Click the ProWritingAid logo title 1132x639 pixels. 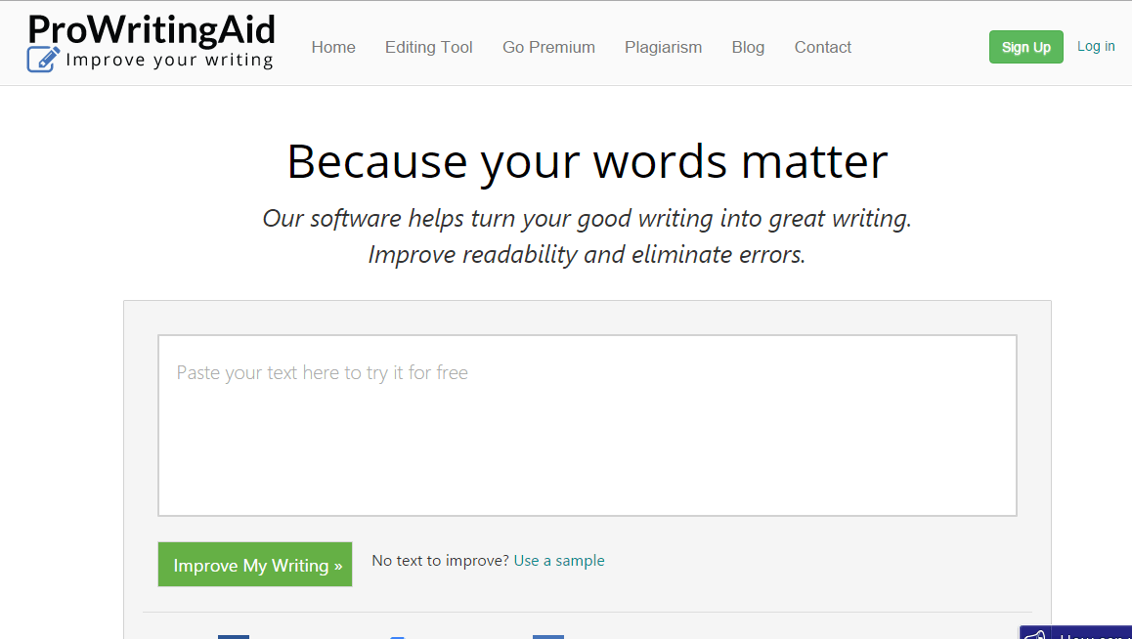tap(152, 29)
